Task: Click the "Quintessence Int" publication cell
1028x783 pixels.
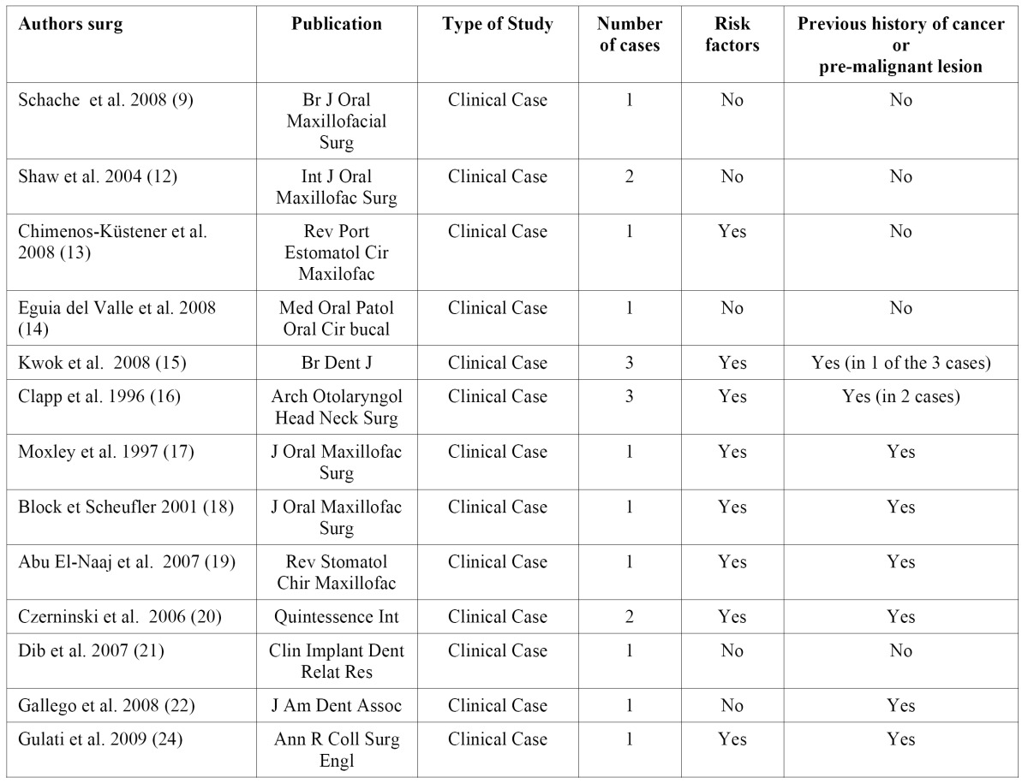Action: point(337,616)
